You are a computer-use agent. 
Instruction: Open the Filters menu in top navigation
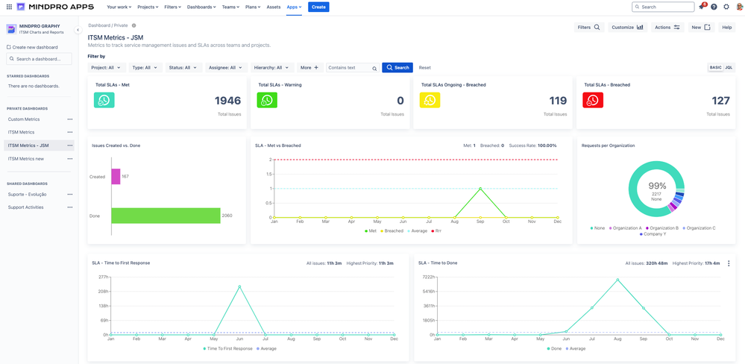(x=174, y=7)
